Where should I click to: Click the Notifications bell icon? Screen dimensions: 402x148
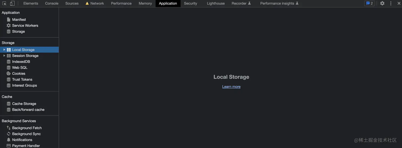(x=9, y=140)
